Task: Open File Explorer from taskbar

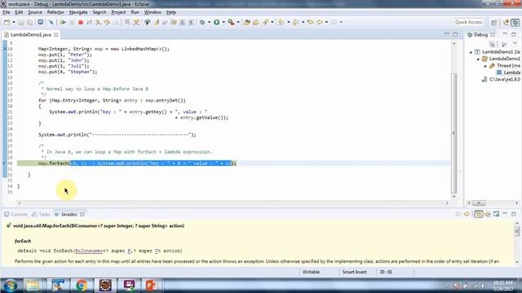Action: [x=33, y=286]
